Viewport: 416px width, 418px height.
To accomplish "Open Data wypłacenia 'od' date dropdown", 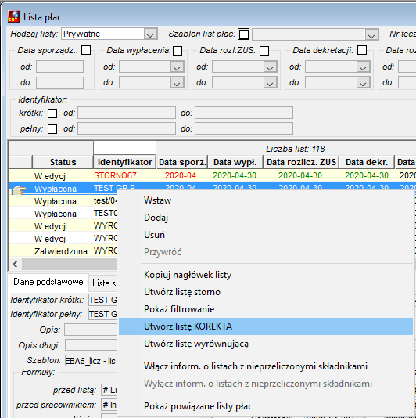I will [x=177, y=67].
